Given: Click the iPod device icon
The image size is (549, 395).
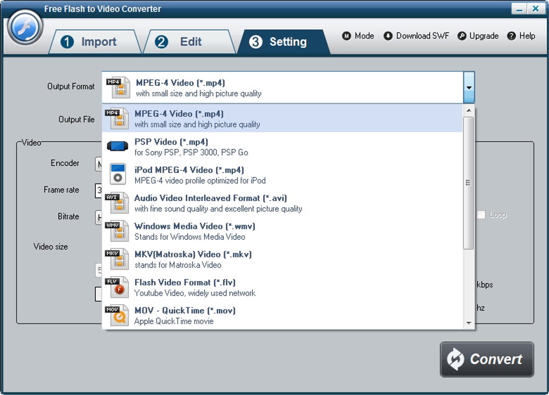Looking at the screenshot, I should coord(118,174).
